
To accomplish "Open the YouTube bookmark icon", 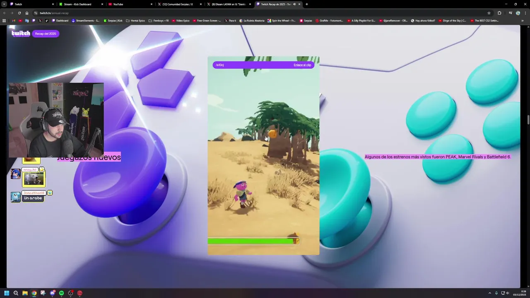I will coord(20,21).
